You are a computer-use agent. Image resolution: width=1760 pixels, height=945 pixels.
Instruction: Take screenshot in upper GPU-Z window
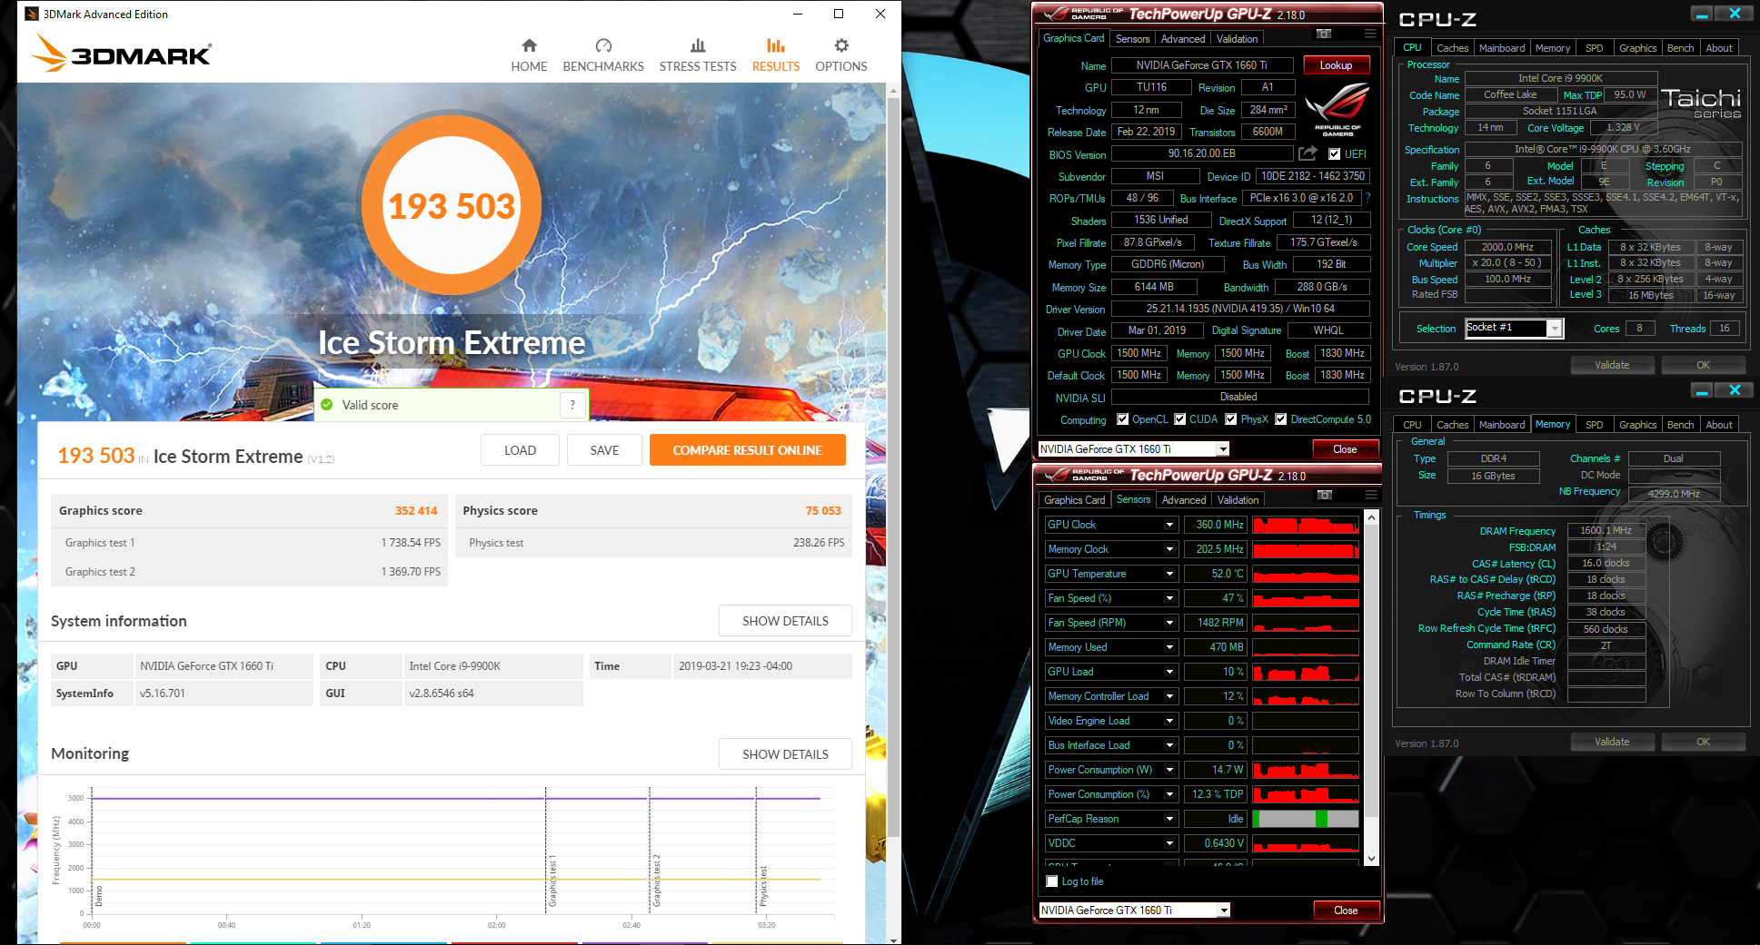(x=1324, y=34)
